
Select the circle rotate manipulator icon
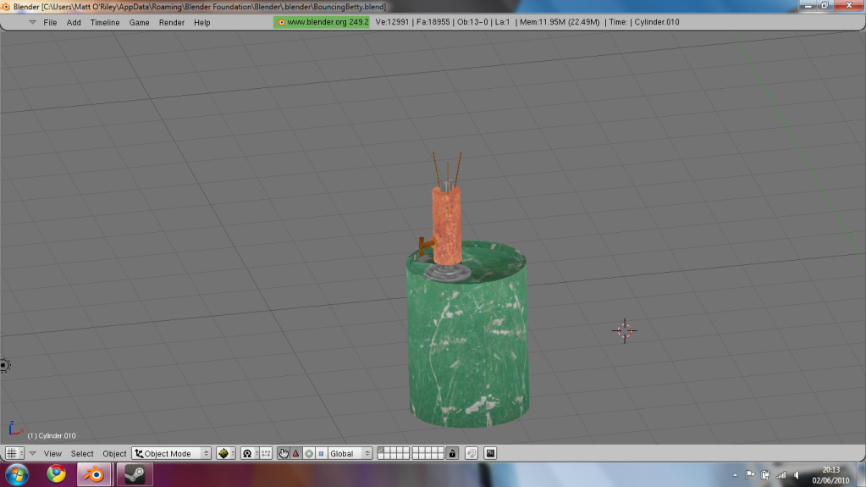[308, 453]
